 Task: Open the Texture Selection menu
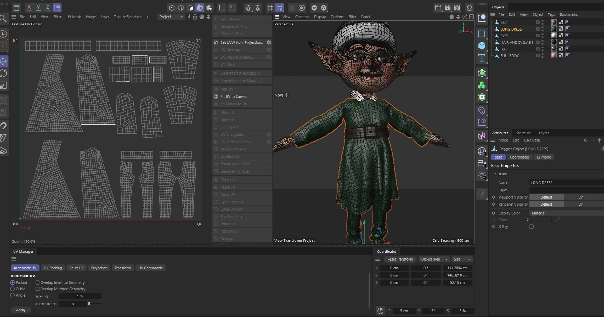(127, 17)
